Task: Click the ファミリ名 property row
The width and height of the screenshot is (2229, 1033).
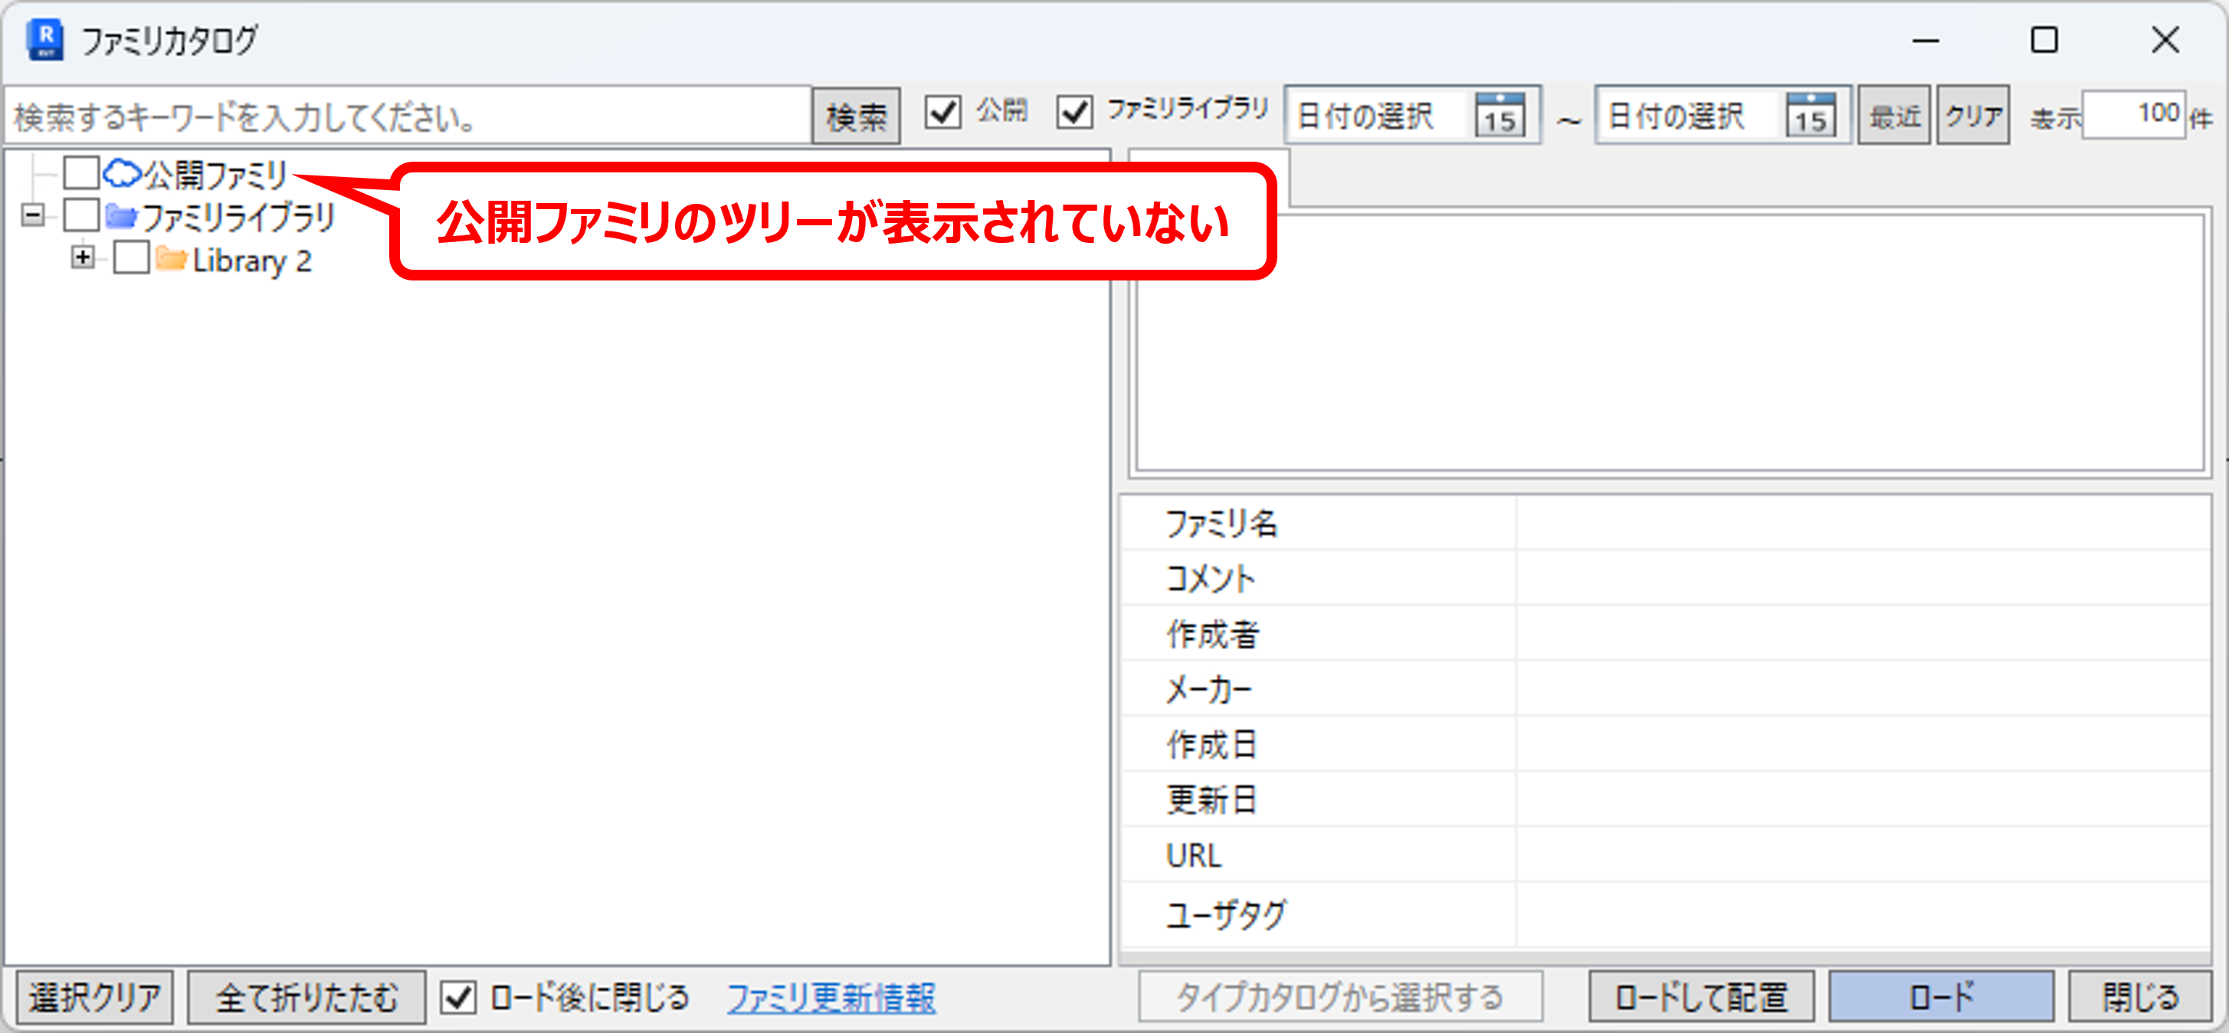Action: [1666, 523]
